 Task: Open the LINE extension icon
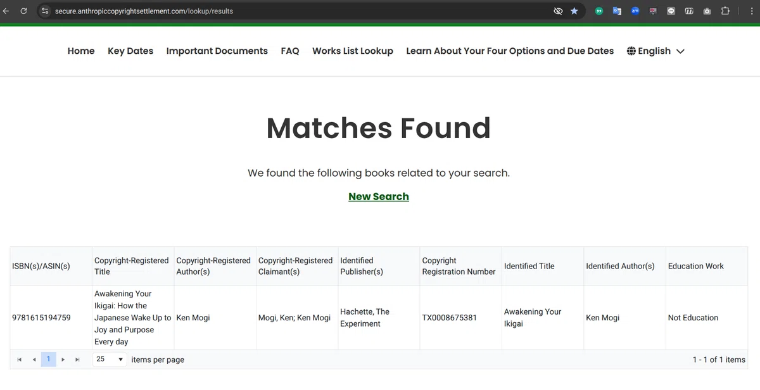click(x=671, y=11)
